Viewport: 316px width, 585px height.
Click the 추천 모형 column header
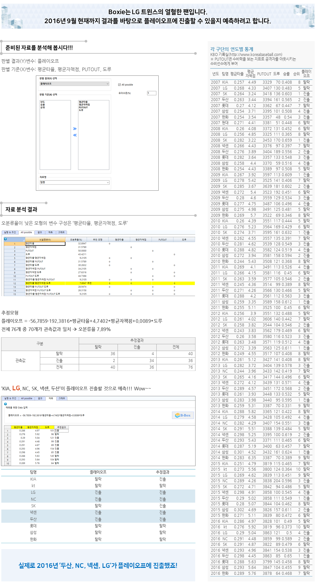click(98, 239)
